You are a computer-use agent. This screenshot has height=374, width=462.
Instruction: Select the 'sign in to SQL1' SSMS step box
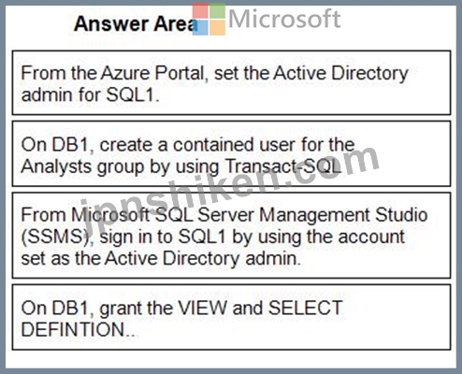click(x=231, y=236)
